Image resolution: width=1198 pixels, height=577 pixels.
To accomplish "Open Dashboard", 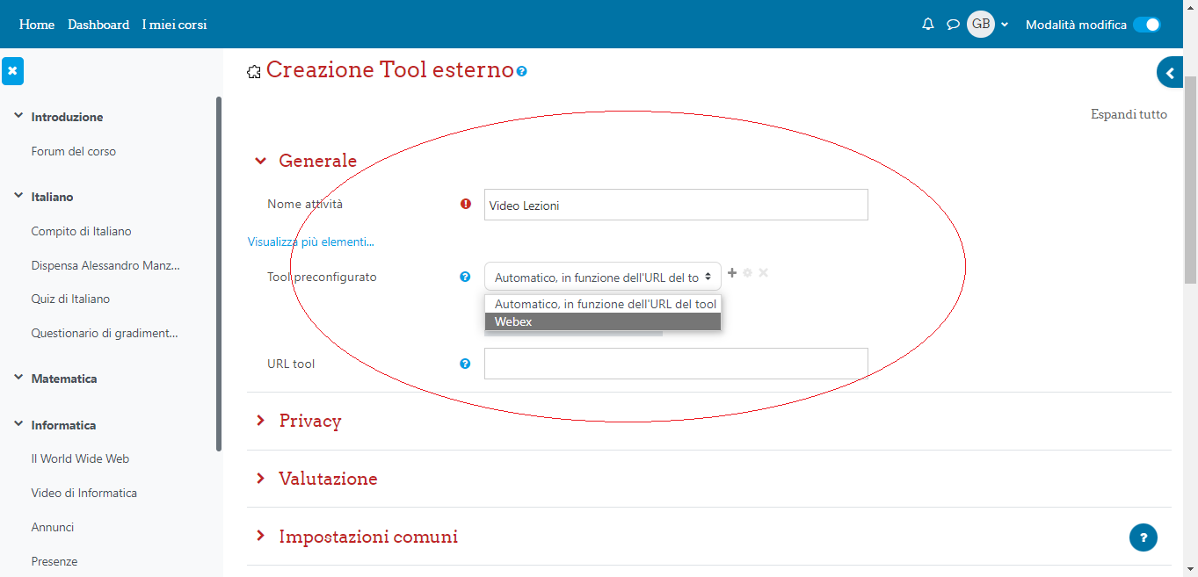I will (98, 25).
